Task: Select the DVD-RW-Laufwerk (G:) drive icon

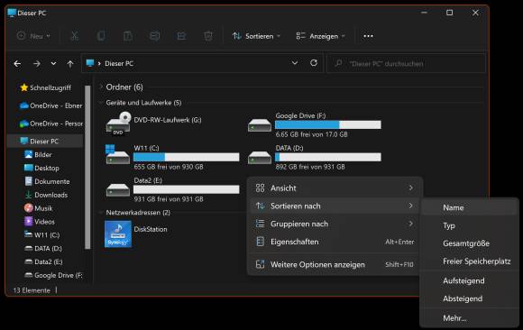Action: (x=118, y=124)
